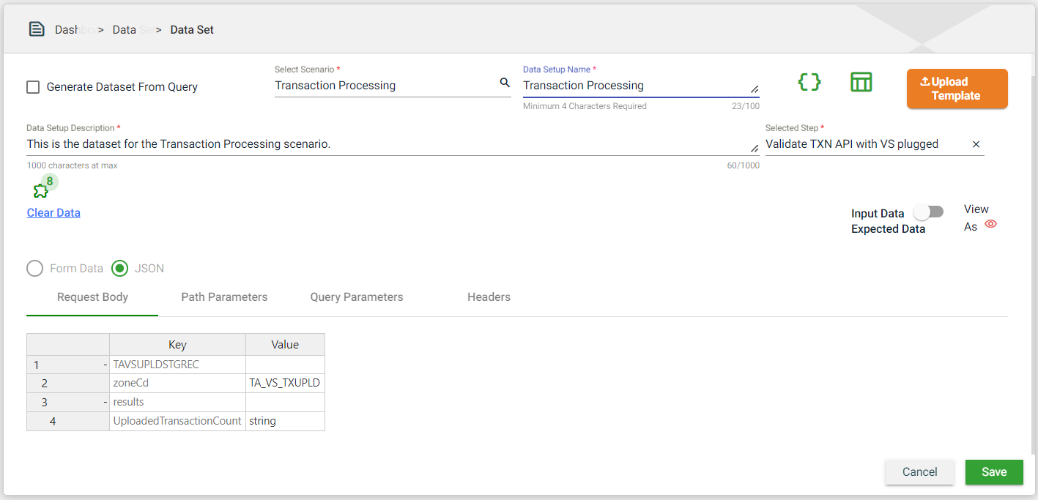Click the Data Setup Description text field

pos(388,145)
